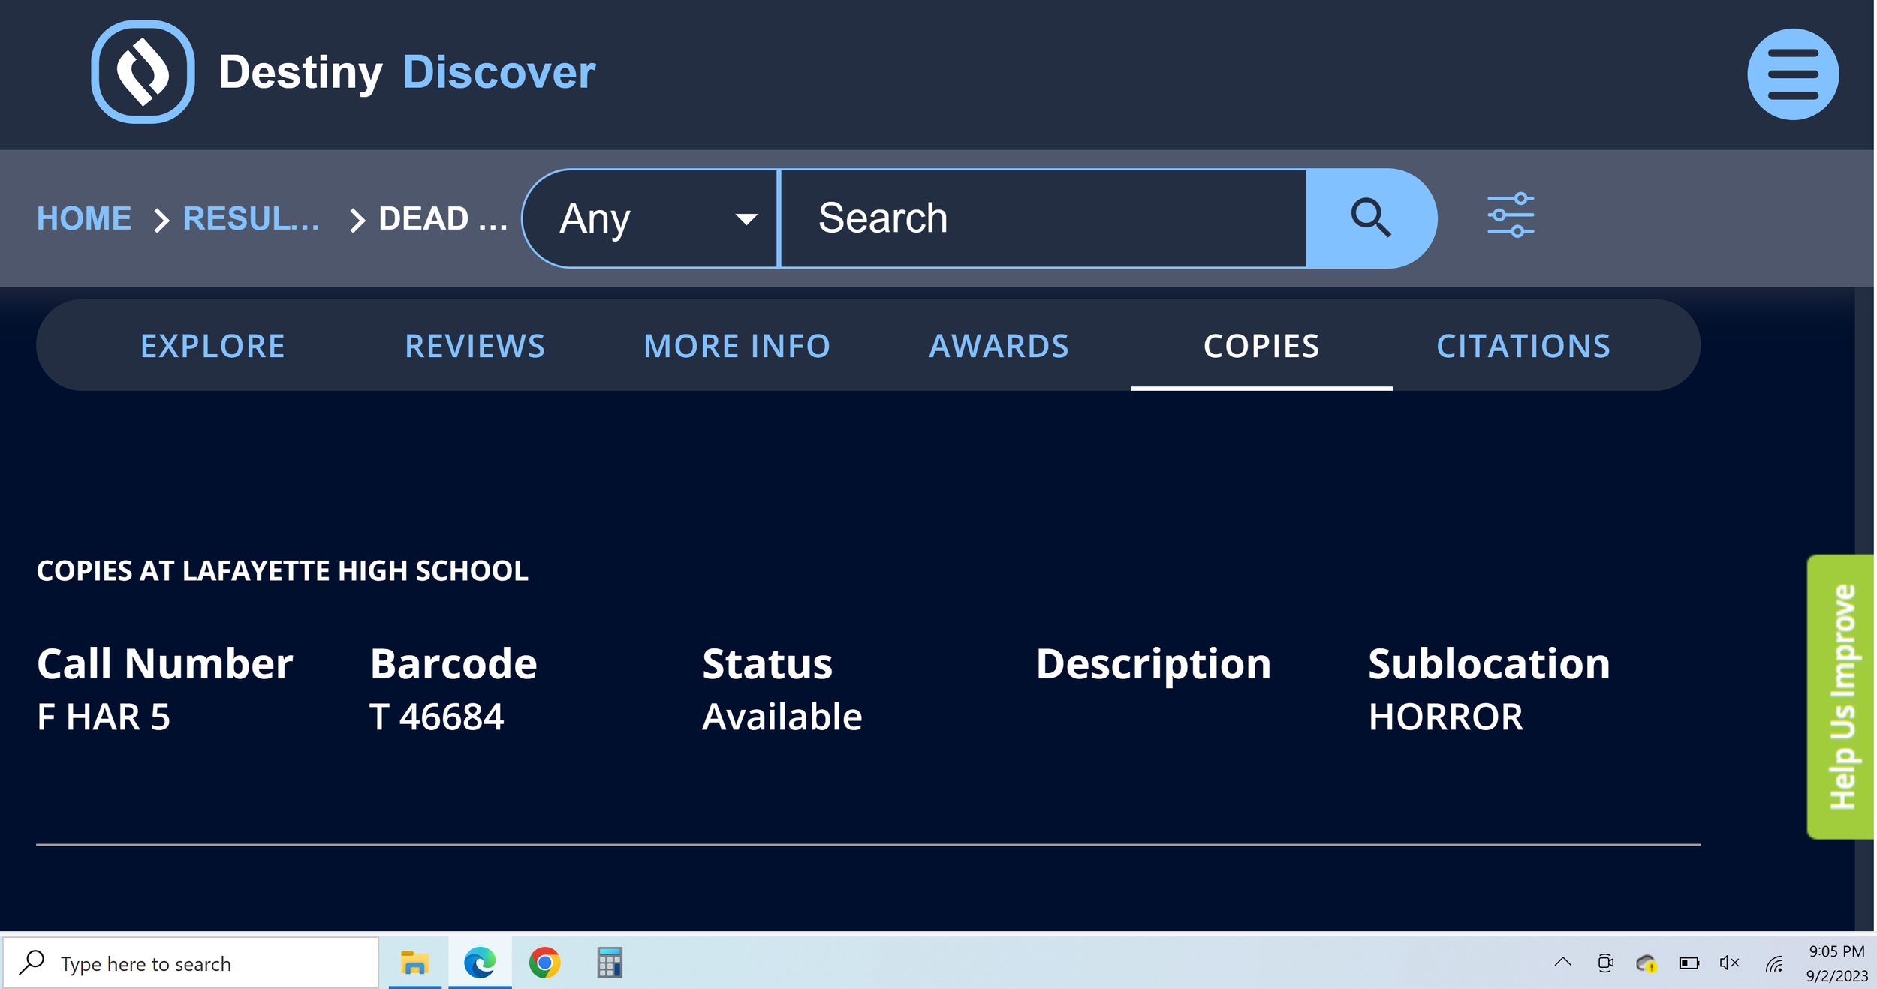Viewport: 1877px width, 989px height.
Task: Return to RESUL... breadcrumb link
Action: (252, 218)
